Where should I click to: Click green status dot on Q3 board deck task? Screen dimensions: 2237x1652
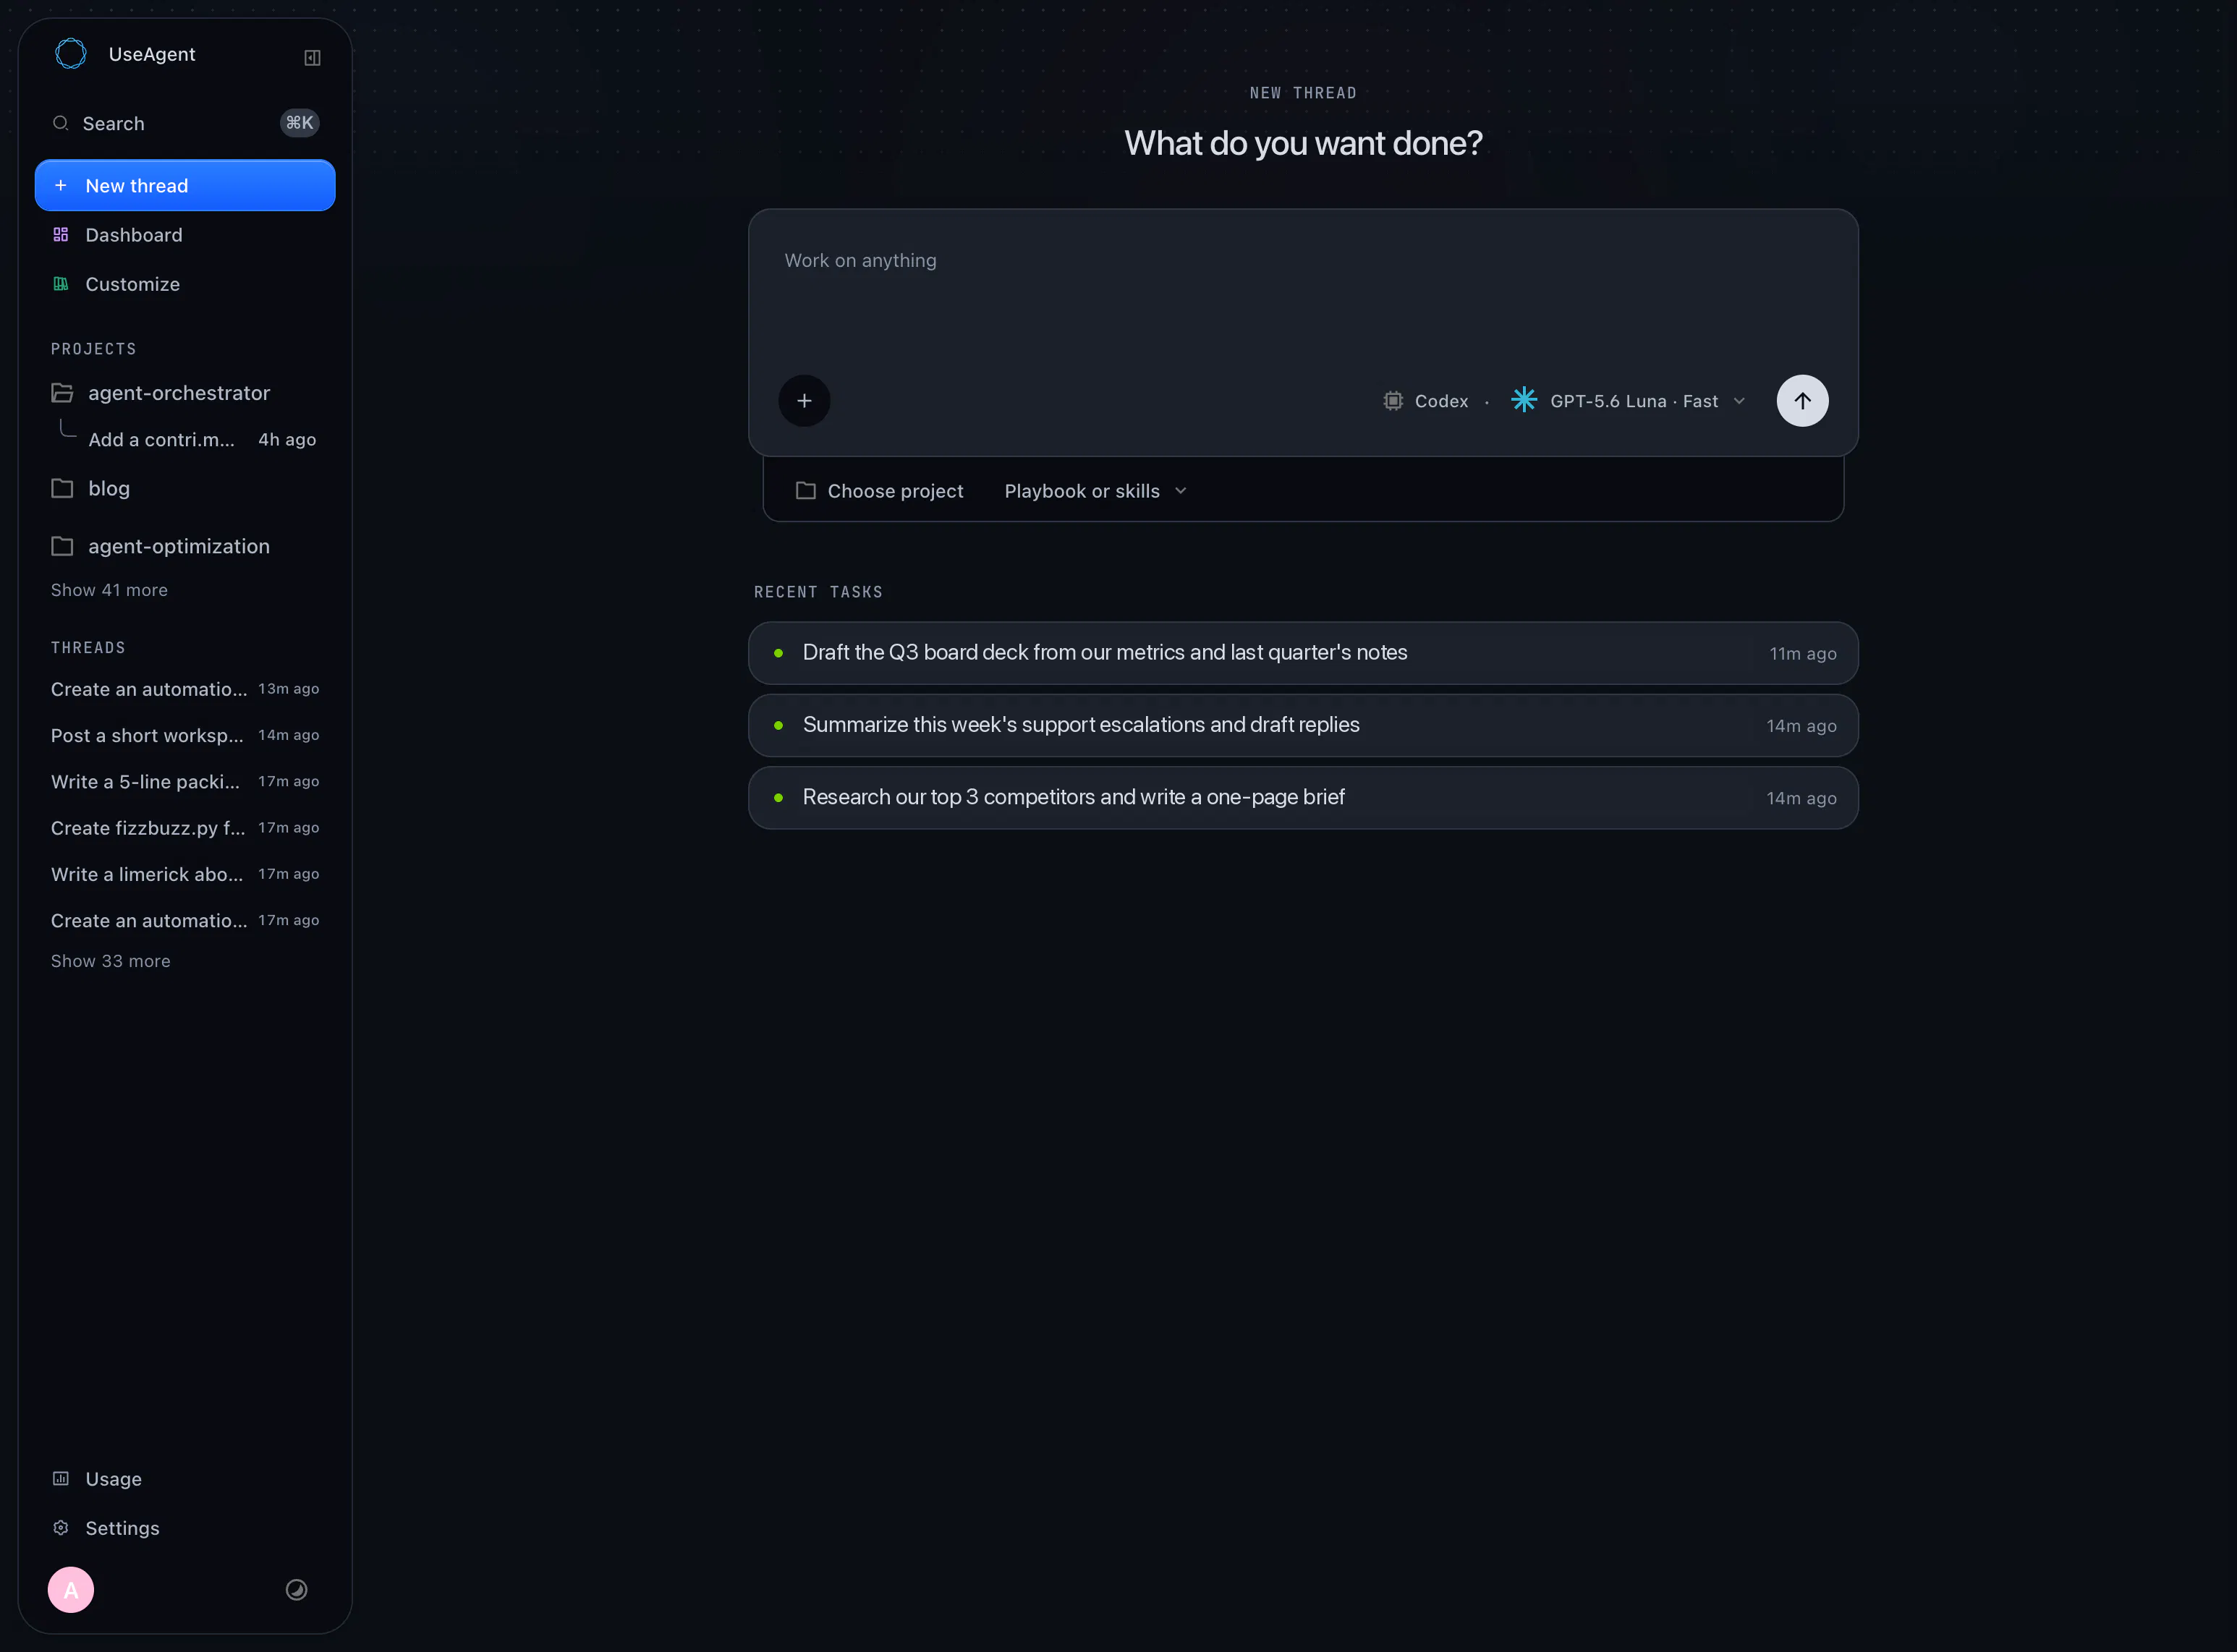click(778, 653)
